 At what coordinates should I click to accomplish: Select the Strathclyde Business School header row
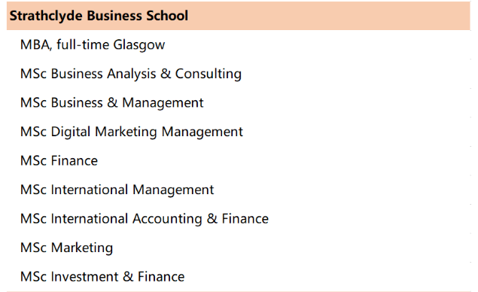click(x=239, y=16)
